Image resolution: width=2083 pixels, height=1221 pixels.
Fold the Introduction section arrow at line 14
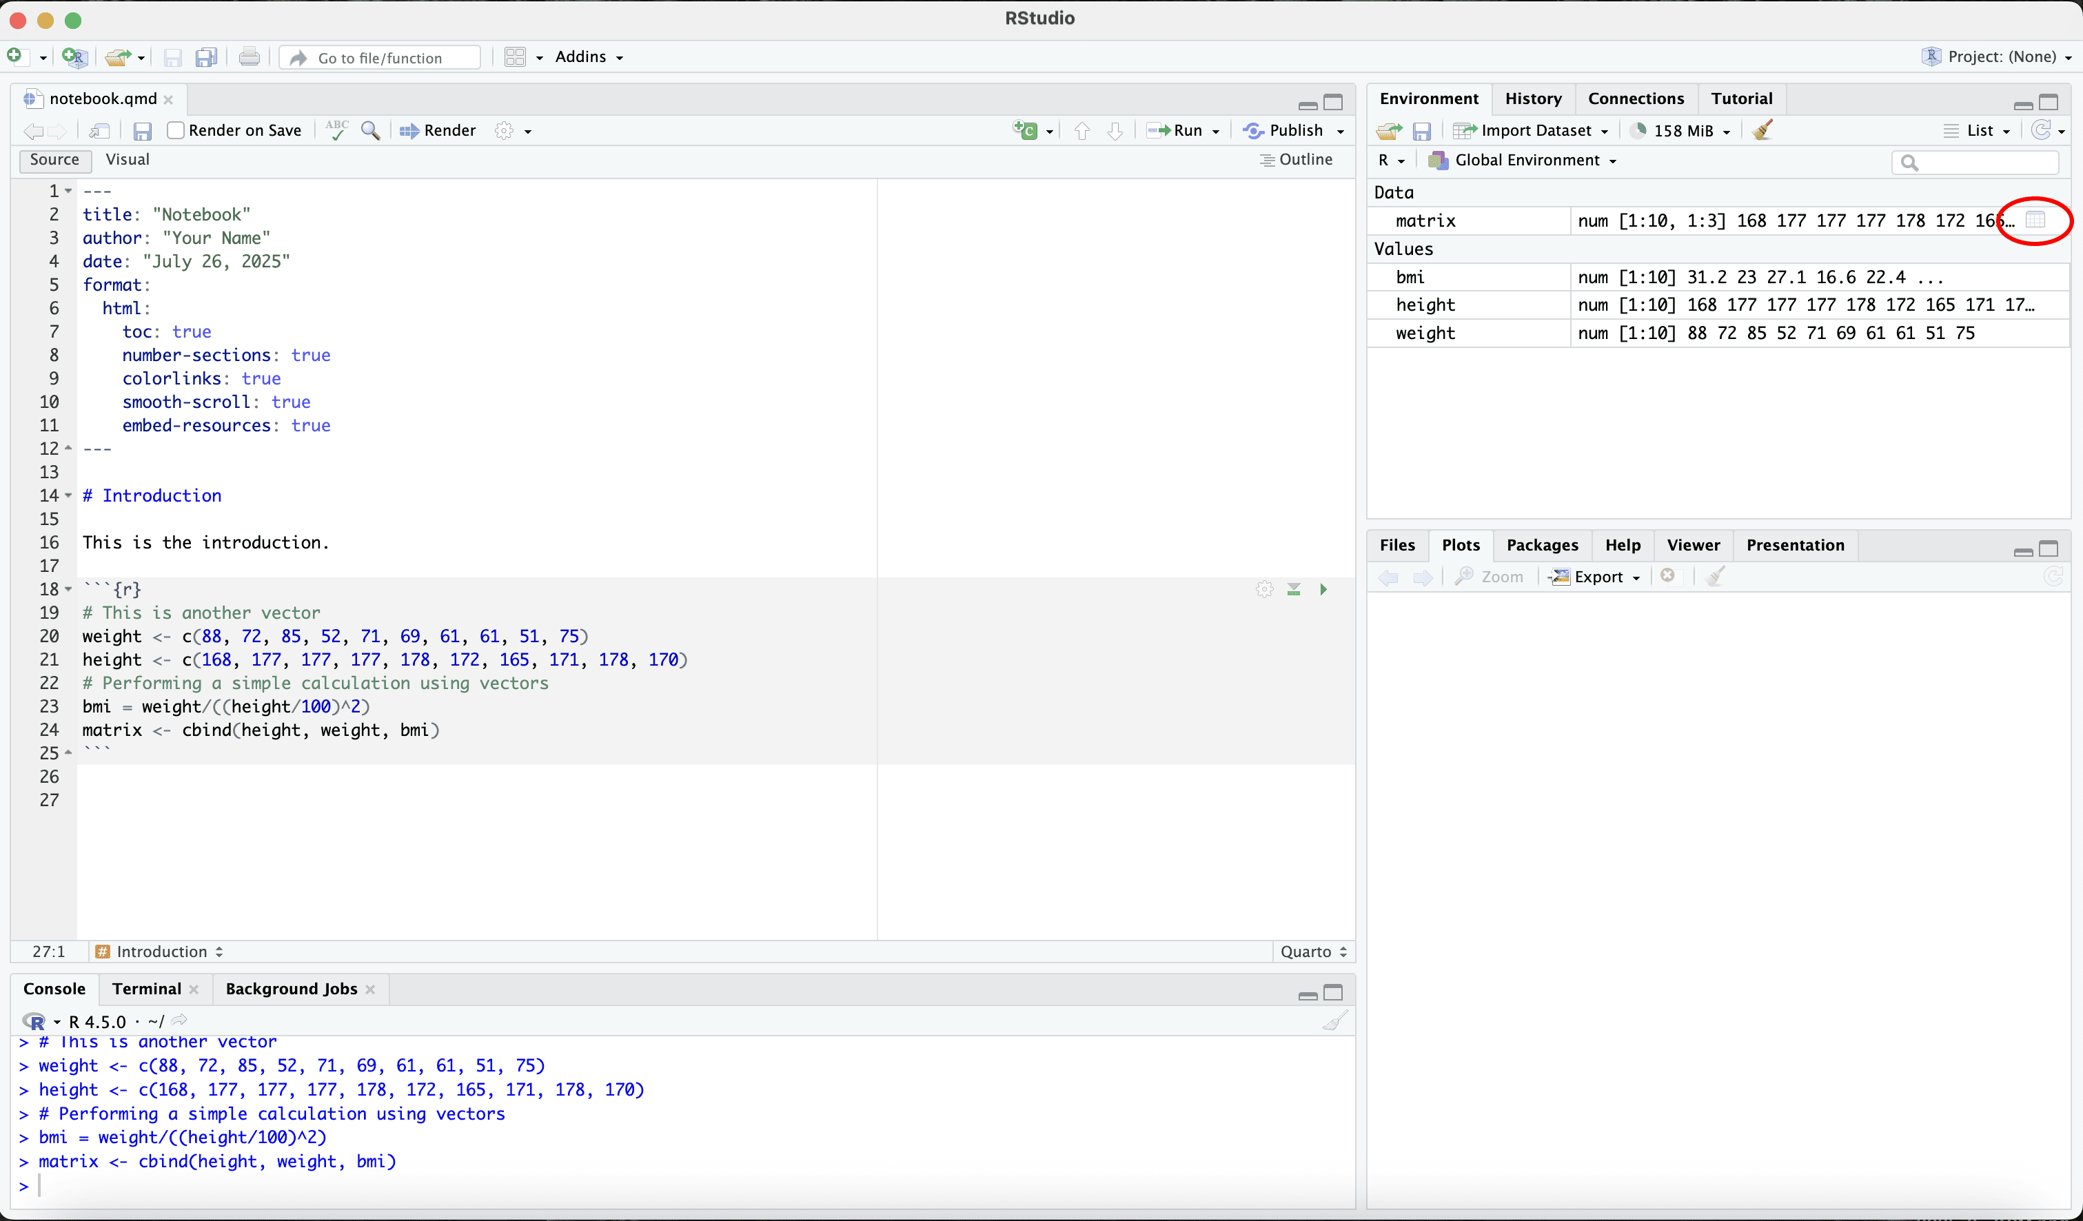point(69,495)
